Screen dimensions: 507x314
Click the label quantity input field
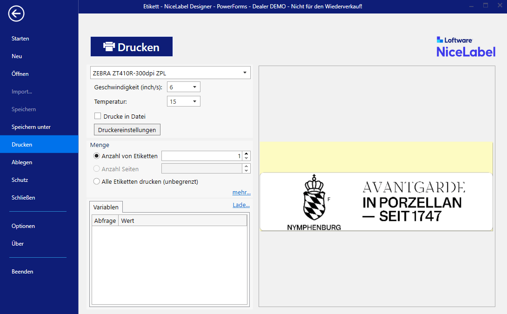[202, 156]
